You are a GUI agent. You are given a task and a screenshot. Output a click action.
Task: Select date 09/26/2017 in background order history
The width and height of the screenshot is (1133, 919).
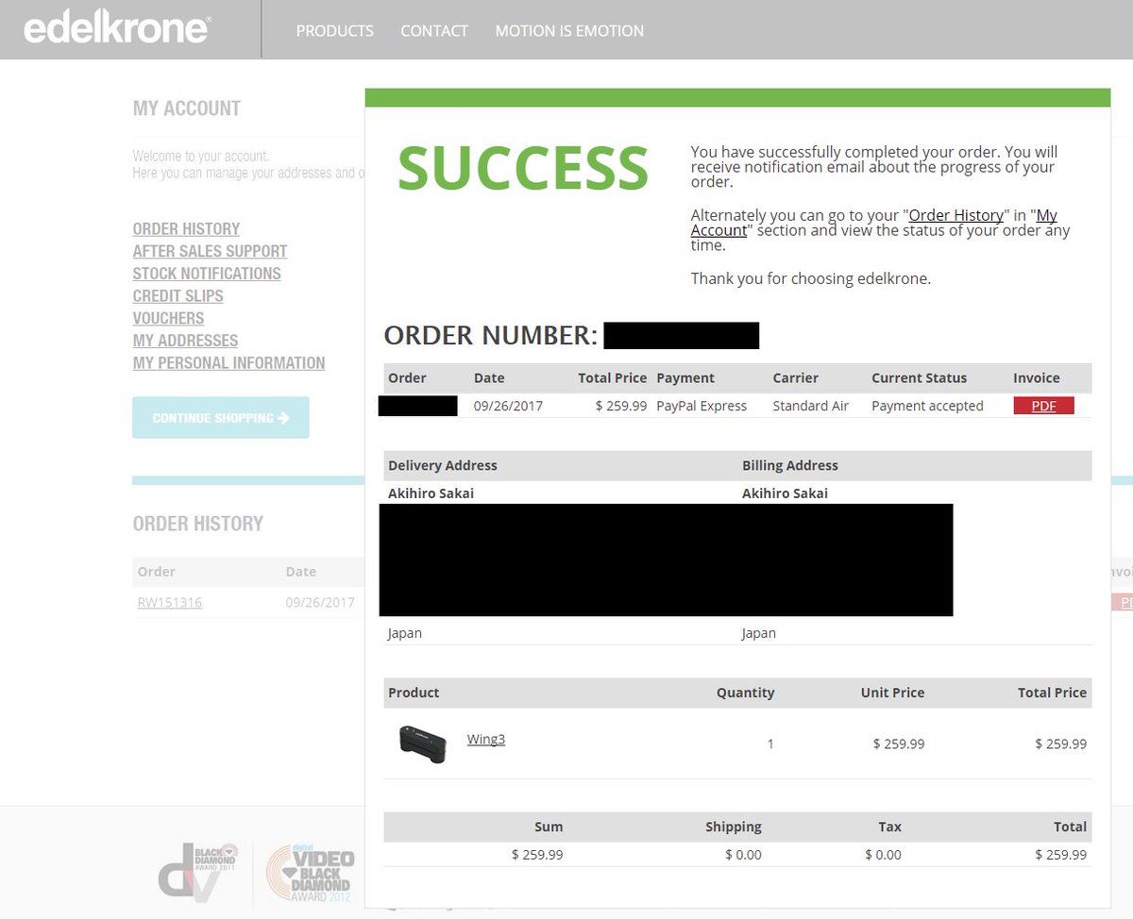click(320, 602)
